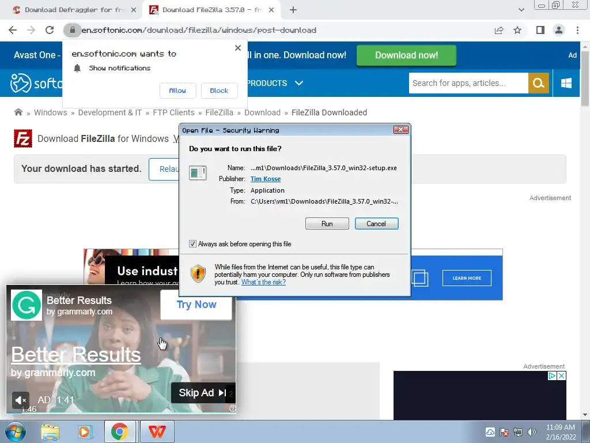Open the Chrome profile avatar
Viewport: 590px width, 443px height.
(559, 30)
